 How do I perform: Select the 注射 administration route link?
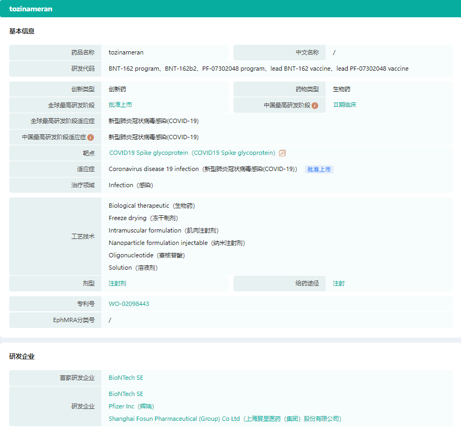coord(339,283)
